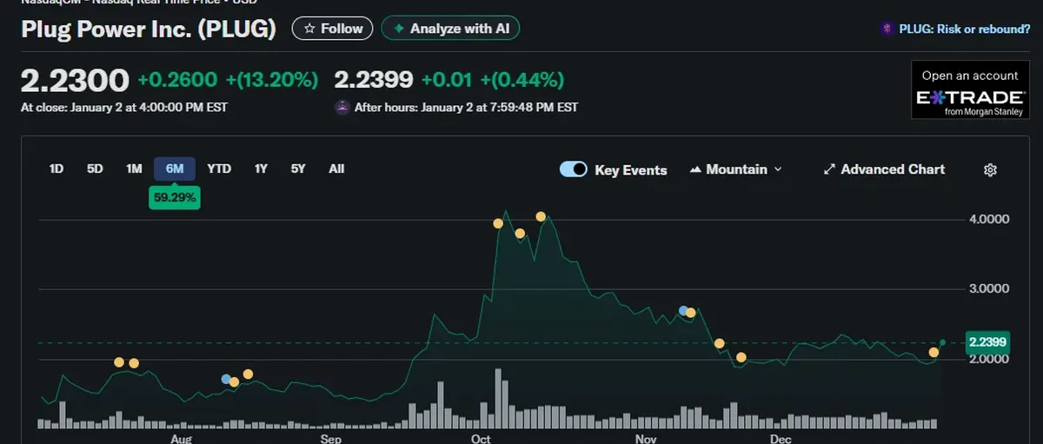Click sparkle icon in Analyze with AI
The height and width of the screenshot is (444, 1043).
pos(399,29)
